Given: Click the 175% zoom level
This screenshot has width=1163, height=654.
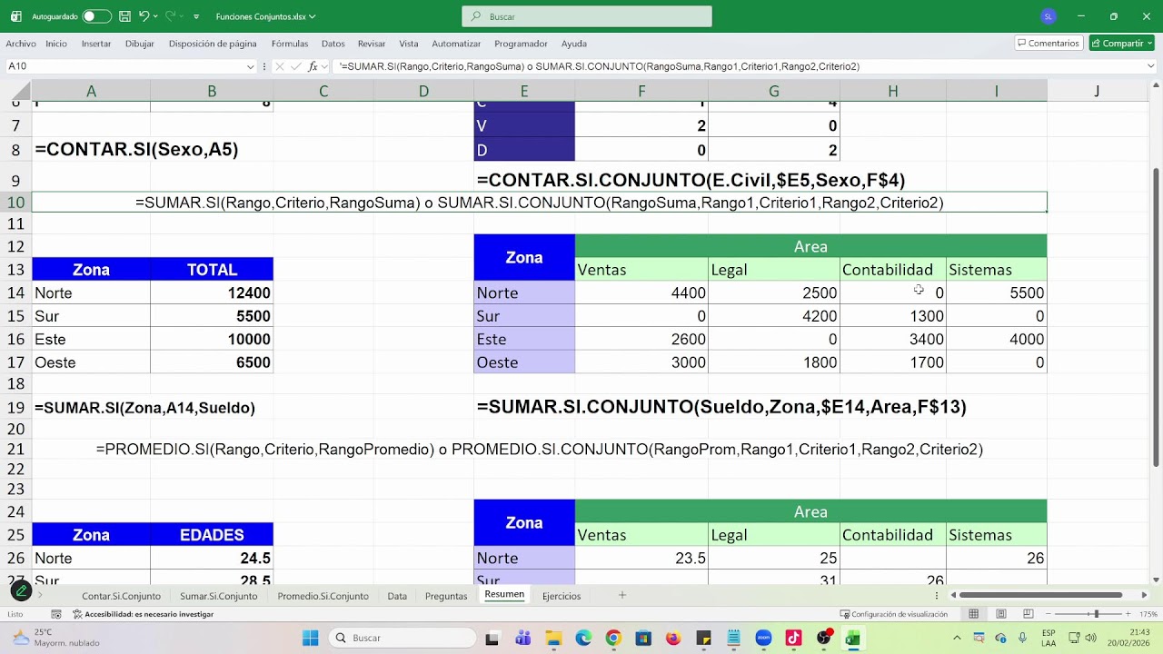Looking at the screenshot, I should click(x=1148, y=614).
